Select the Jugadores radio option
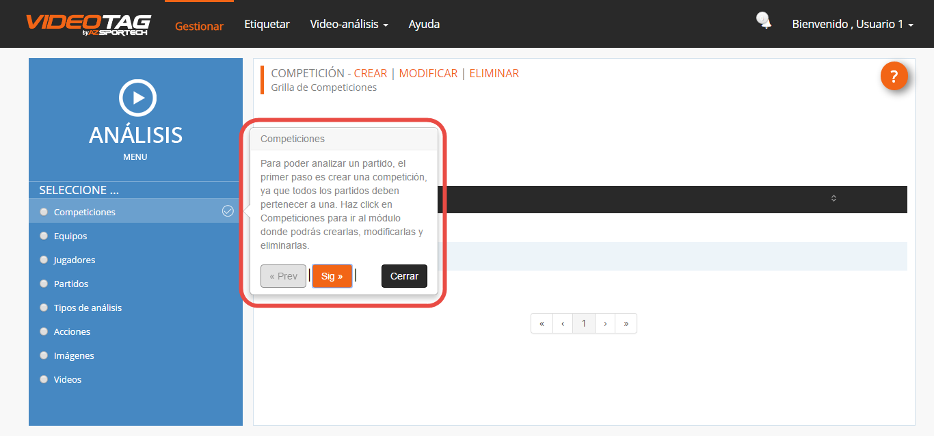The height and width of the screenshot is (436, 934). pyautogui.click(x=44, y=260)
